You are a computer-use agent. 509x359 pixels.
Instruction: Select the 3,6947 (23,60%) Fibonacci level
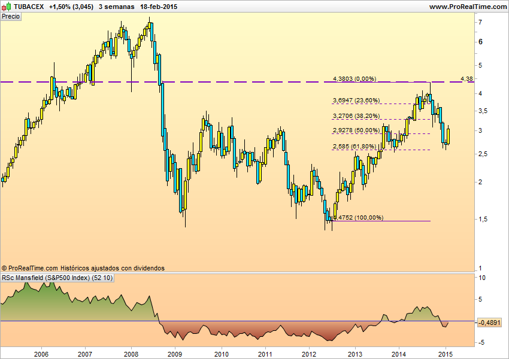pos(356,101)
